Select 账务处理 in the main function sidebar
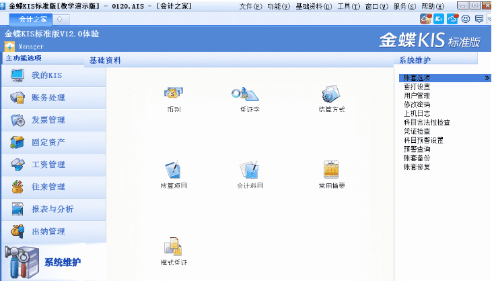Image resolution: width=494 pixels, height=281 pixels. point(48,98)
